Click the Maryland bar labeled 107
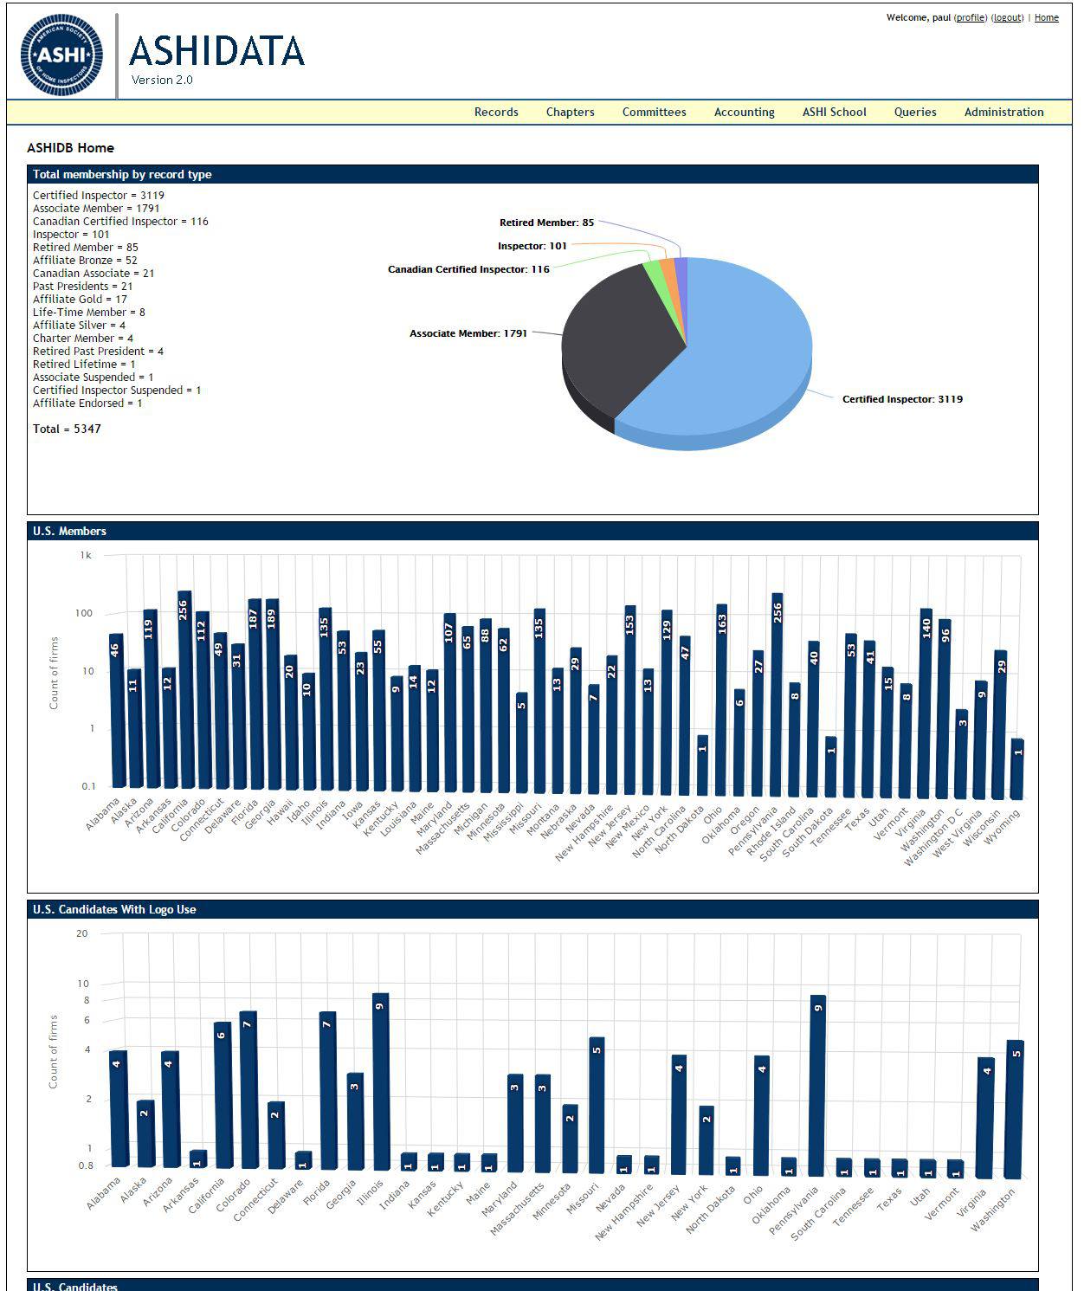The height and width of the screenshot is (1291, 1084). point(449,702)
